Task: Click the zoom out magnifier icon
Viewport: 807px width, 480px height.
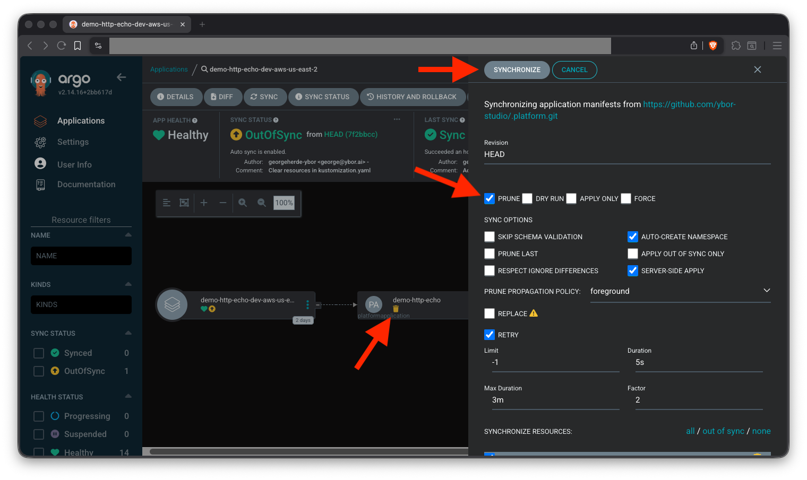Action: click(262, 203)
